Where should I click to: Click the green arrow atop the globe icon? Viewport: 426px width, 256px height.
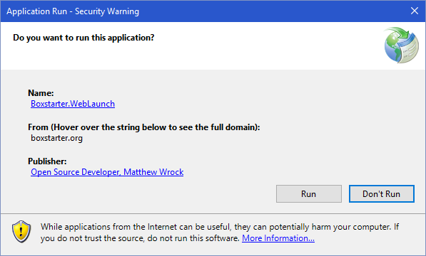point(400,33)
